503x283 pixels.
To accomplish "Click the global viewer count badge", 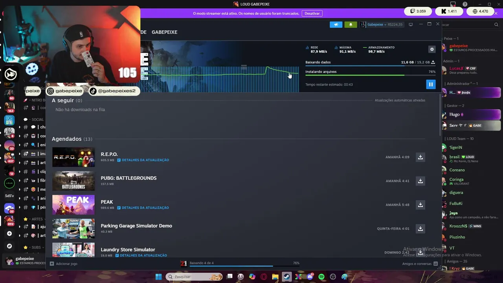I will click(x=480, y=11).
